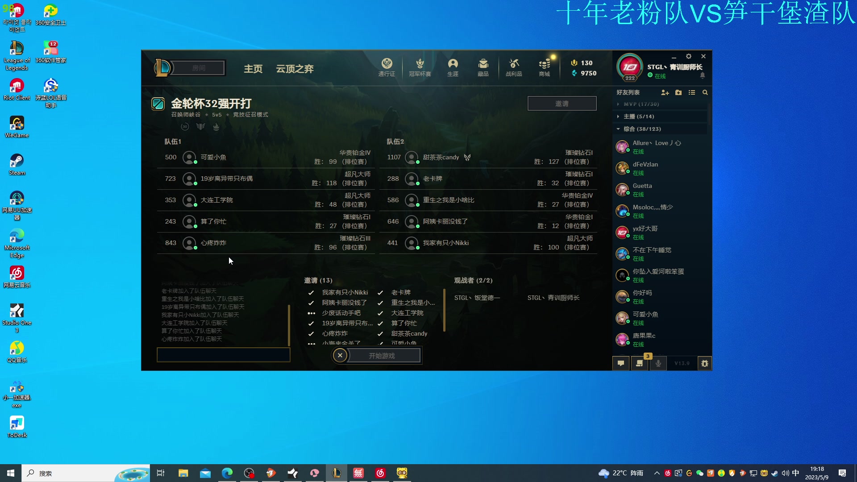Switch to the 云顶之弈 tab
This screenshot has width=857, height=482.
pyautogui.click(x=294, y=69)
